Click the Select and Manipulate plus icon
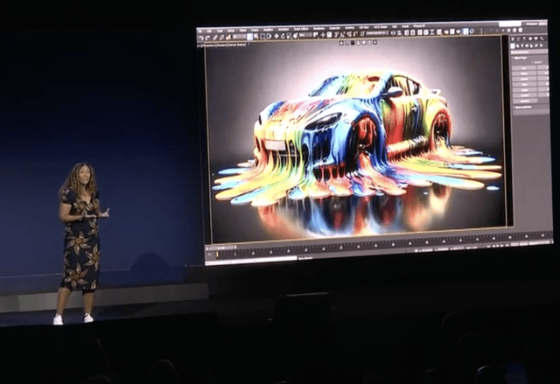560x384 pixels. [x=323, y=35]
